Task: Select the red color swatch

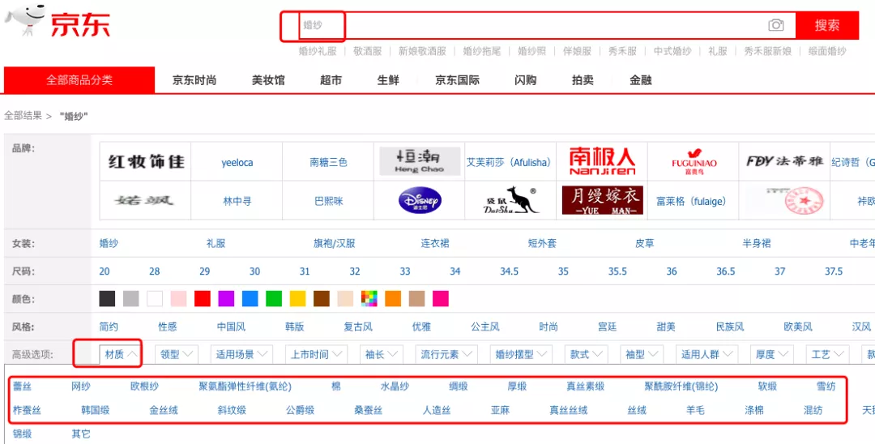Action: 202,299
